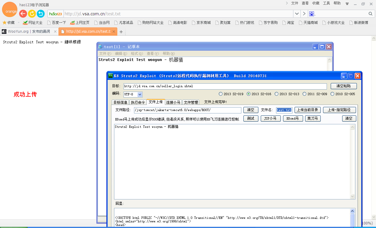
Task: Open browser 文件 menu
Action: 295,3
